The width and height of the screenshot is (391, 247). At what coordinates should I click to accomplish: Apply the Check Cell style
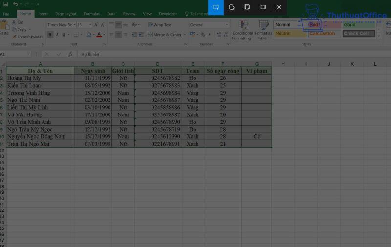click(x=359, y=33)
